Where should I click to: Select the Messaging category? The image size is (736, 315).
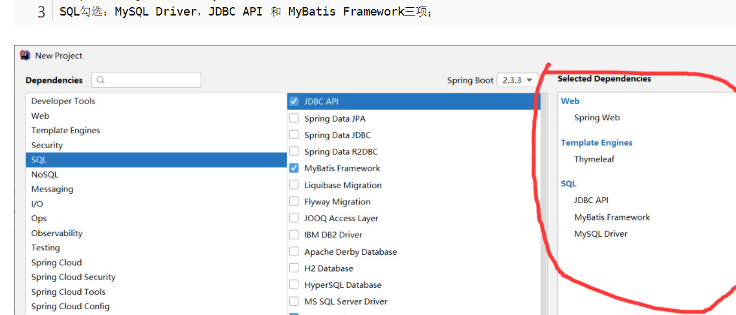click(x=156, y=189)
